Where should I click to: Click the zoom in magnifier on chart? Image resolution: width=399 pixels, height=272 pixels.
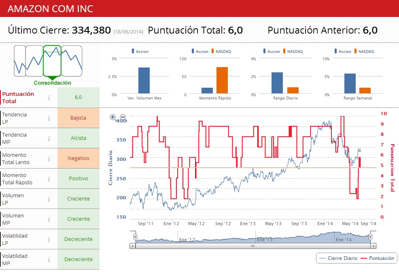coord(113,117)
